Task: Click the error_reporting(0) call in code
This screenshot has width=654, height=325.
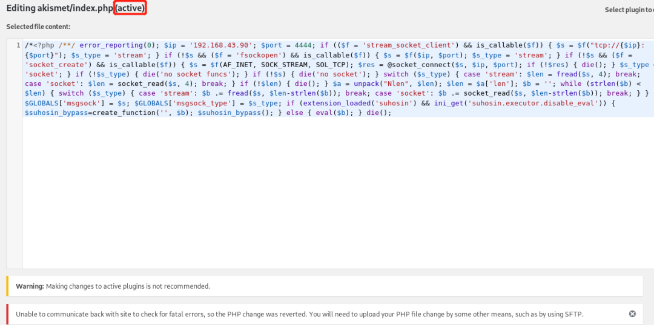Action: (x=118, y=45)
